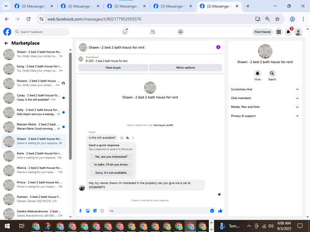The image size is (310, 232).
Task: Open the notifications bell icon
Action: click(x=288, y=32)
